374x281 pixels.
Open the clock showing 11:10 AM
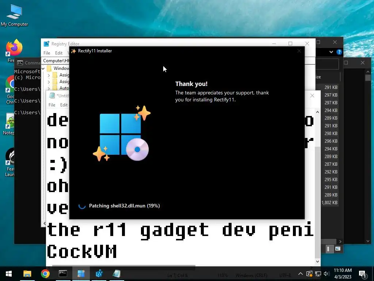coord(343,274)
